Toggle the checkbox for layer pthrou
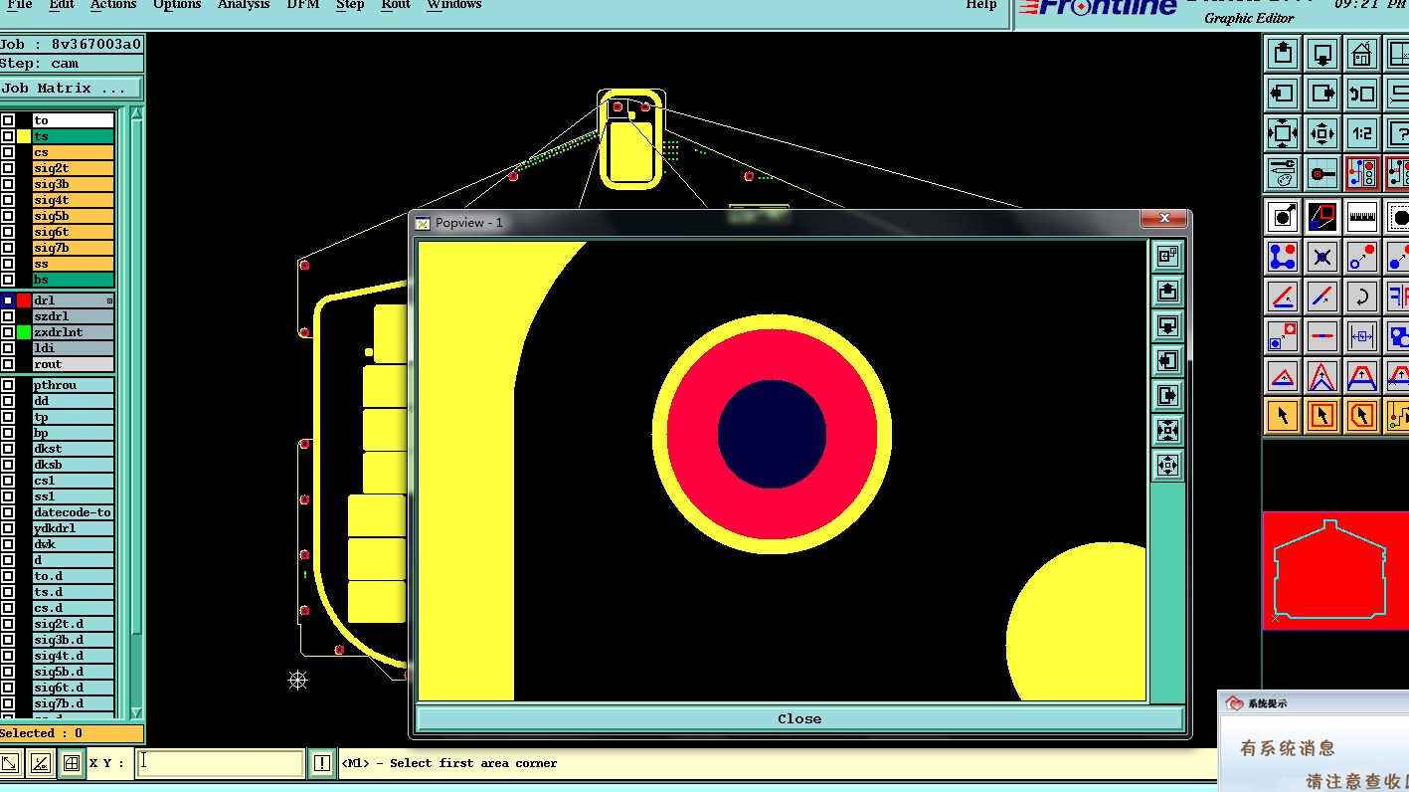The width and height of the screenshot is (1409, 792). tap(8, 385)
